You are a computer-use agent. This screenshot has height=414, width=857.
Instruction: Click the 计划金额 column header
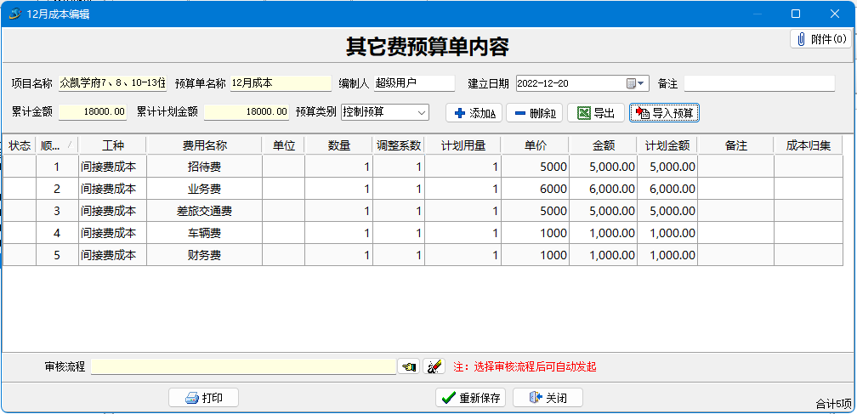667,145
